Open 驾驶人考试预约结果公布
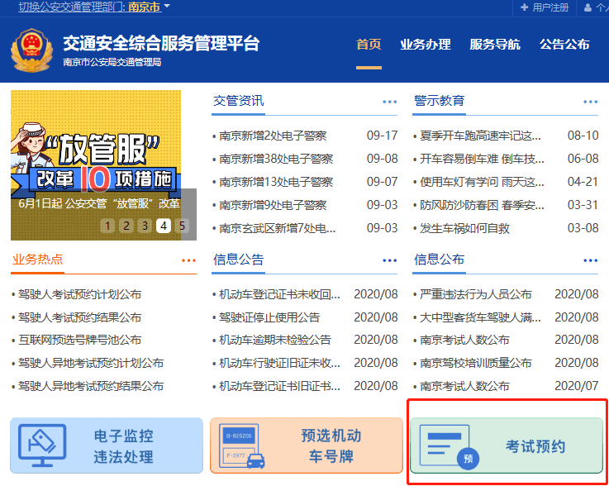Image resolution: width=609 pixels, height=486 pixels. tap(79, 317)
